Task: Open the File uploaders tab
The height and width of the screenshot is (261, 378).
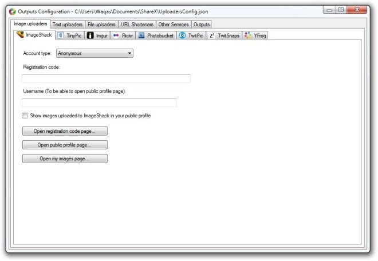Action: click(101, 25)
